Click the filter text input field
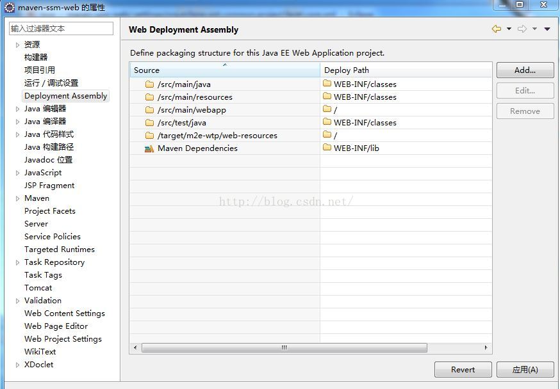 [61, 29]
